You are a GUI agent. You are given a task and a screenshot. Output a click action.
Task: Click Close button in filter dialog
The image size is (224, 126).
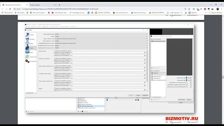pyautogui.click(x=189, y=99)
